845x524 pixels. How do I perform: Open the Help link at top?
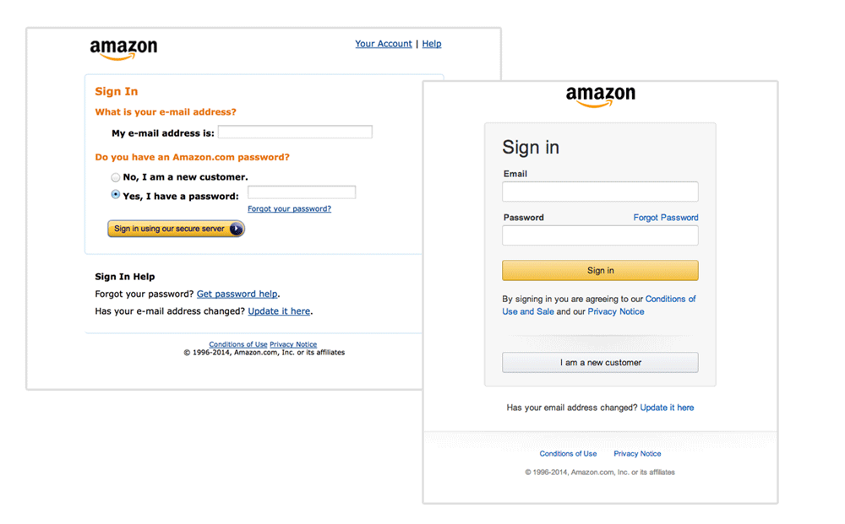[432, 44]
